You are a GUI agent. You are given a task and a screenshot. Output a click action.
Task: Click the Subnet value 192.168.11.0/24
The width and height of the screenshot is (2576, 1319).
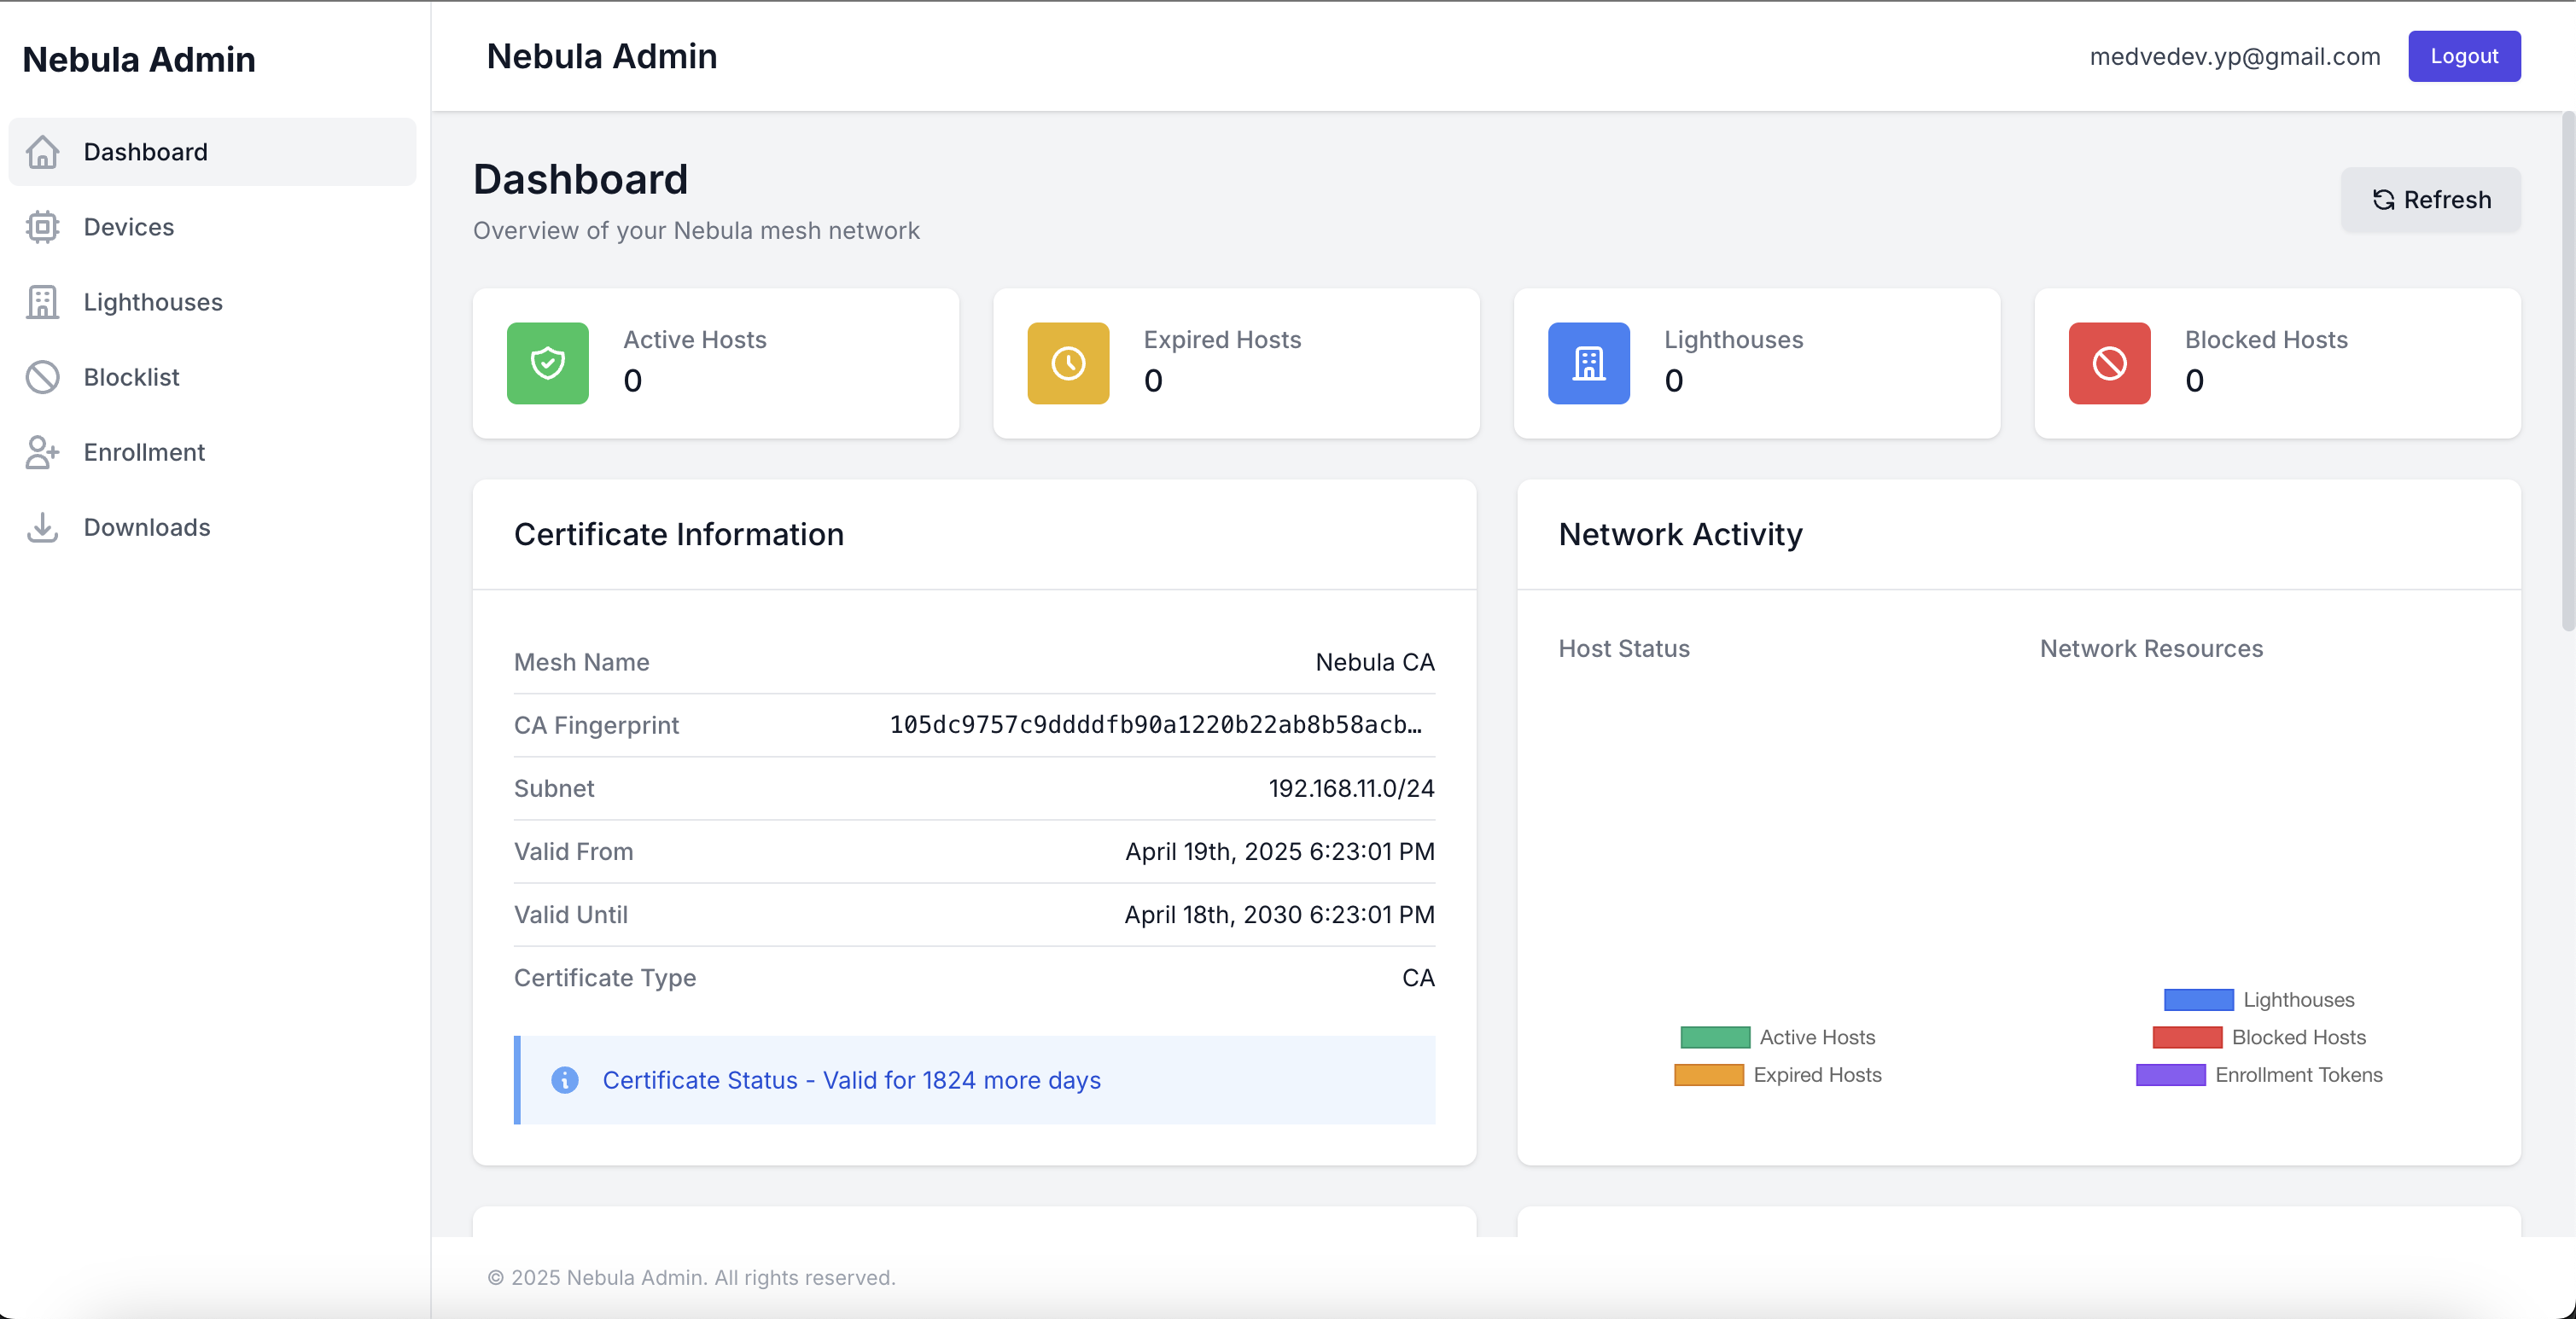[x=1351, y=788]
